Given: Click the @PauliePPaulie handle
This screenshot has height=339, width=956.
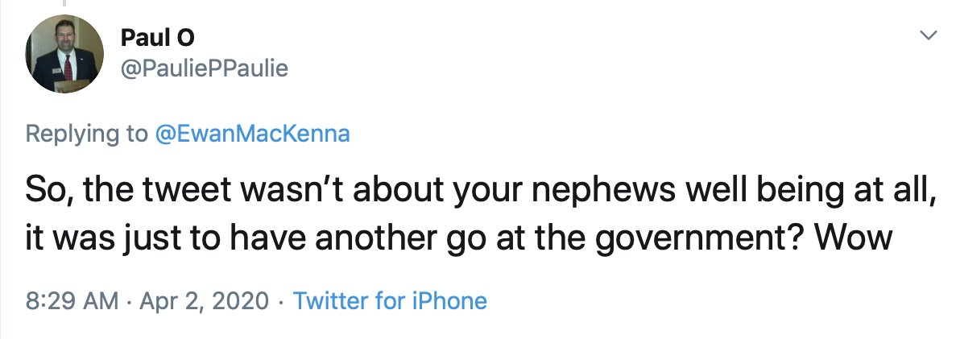Looking at the screenshot, I should [x=203, y=69].
